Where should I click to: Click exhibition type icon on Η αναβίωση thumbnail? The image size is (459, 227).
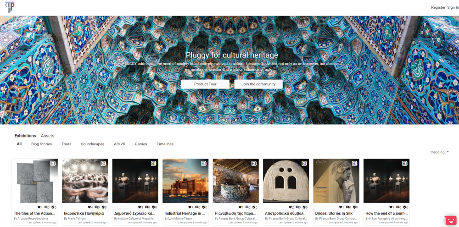click(254, 163)
